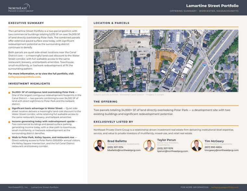Click 'THE OFFERING' heading

pos(105,102)
